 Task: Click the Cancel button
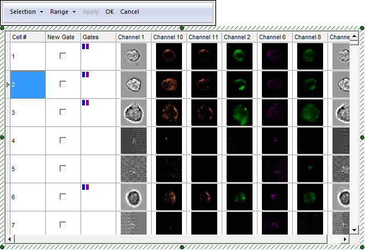130,12
